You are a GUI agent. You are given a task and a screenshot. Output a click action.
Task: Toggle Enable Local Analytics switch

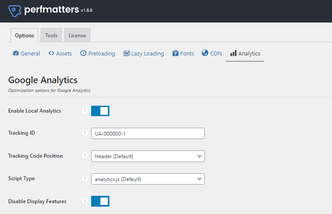[x=100, y=111]
